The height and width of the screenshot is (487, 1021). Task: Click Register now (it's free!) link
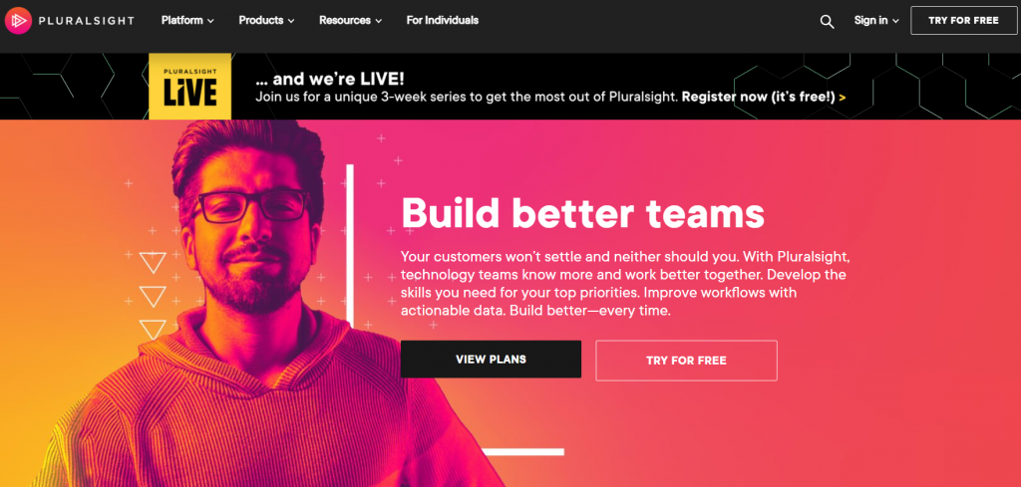(758, 98)
